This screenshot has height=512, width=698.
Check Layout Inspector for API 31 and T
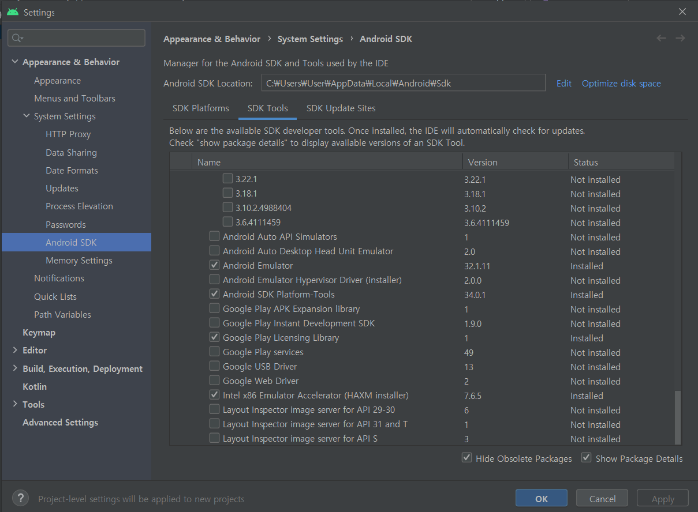[214, 424]
